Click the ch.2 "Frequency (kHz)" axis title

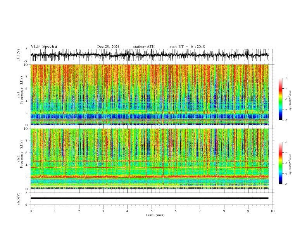tap(22, 154)
